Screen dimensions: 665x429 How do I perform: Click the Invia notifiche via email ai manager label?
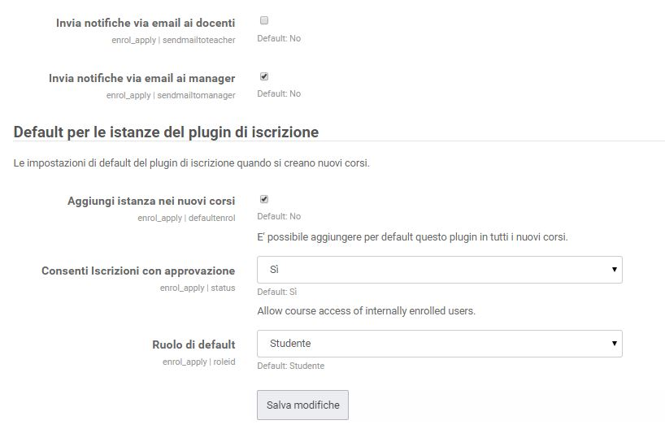pyautogui.click(x=141, y=79)
